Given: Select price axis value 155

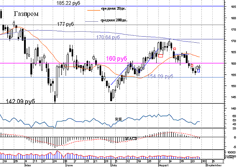Looking at the screenshot, I should click(233, 75).
